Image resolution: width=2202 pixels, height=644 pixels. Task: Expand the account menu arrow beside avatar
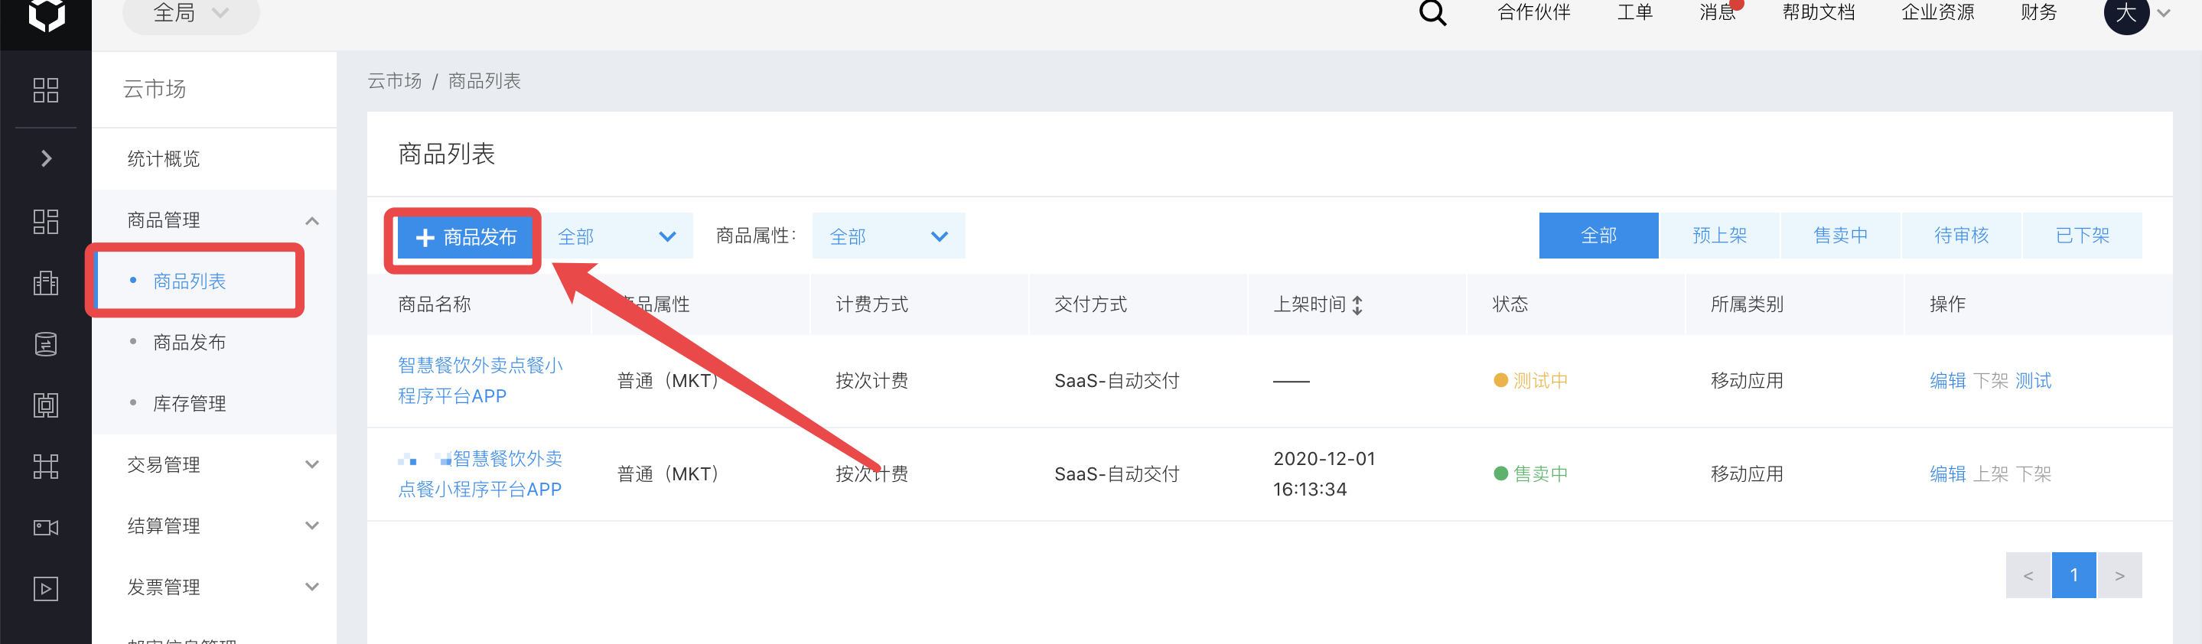coord(2164,13)
